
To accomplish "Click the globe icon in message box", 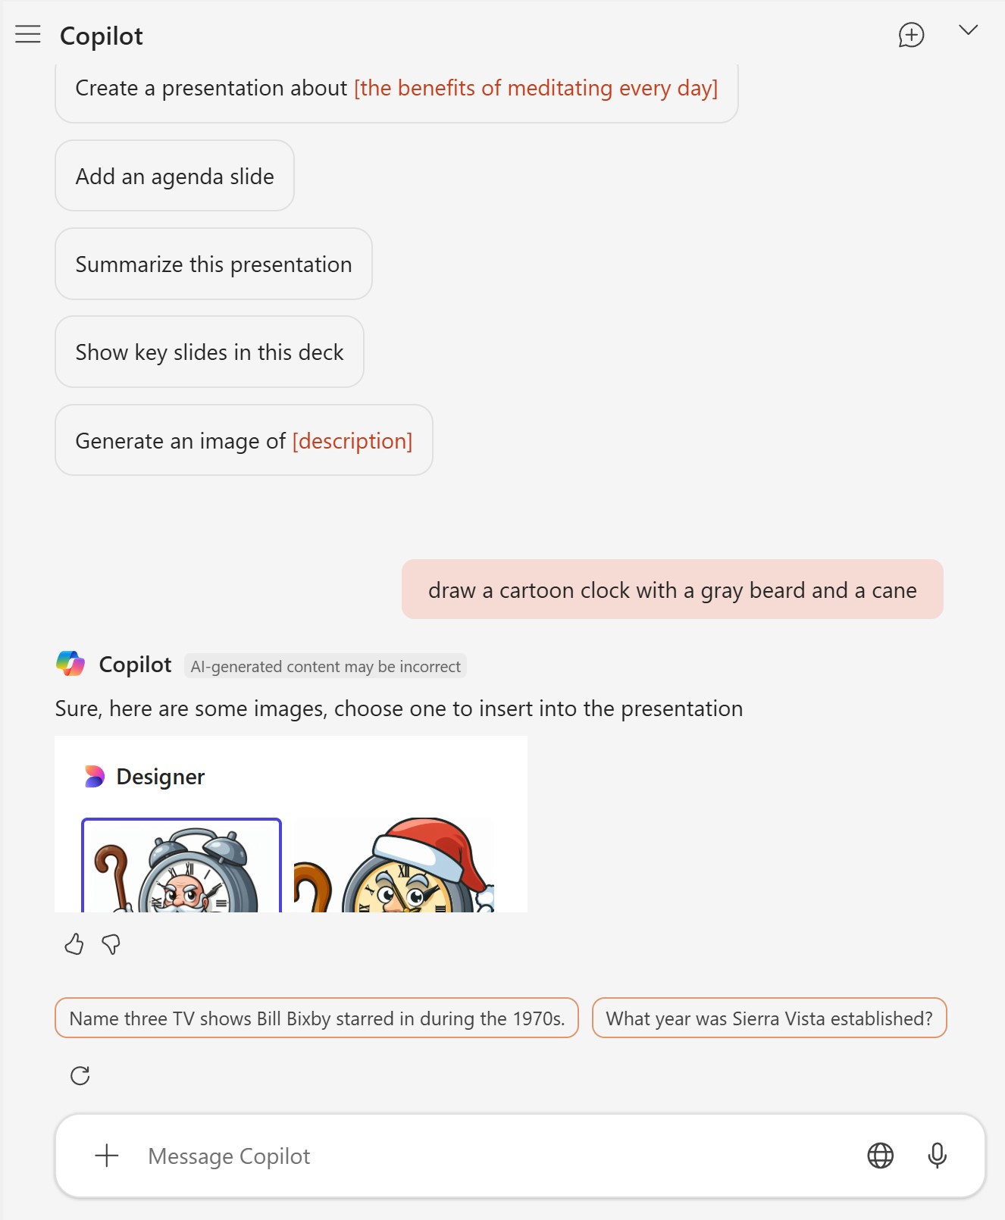I will pos(880,1156).
